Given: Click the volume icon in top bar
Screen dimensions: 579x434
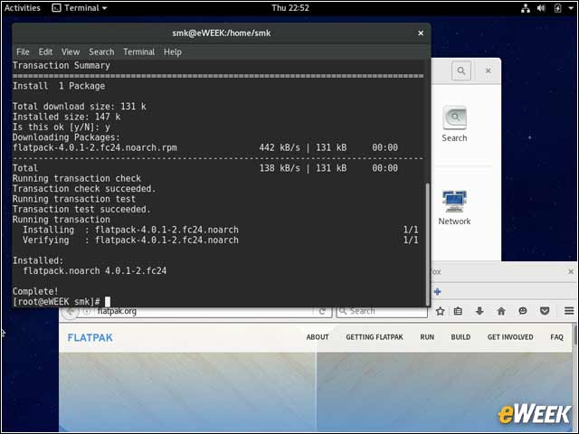Looking at the screenshot, I should 541,8.
